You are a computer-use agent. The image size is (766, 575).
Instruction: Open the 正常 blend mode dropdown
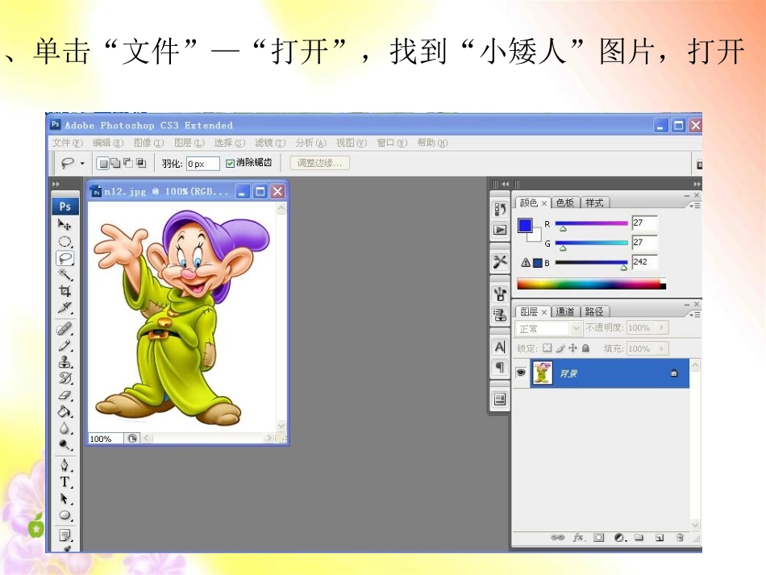[x=576, y=328]
